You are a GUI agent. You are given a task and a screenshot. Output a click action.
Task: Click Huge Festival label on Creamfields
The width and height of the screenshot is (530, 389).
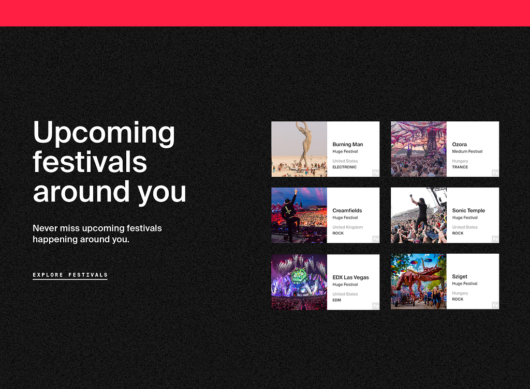tap(345, 217)
